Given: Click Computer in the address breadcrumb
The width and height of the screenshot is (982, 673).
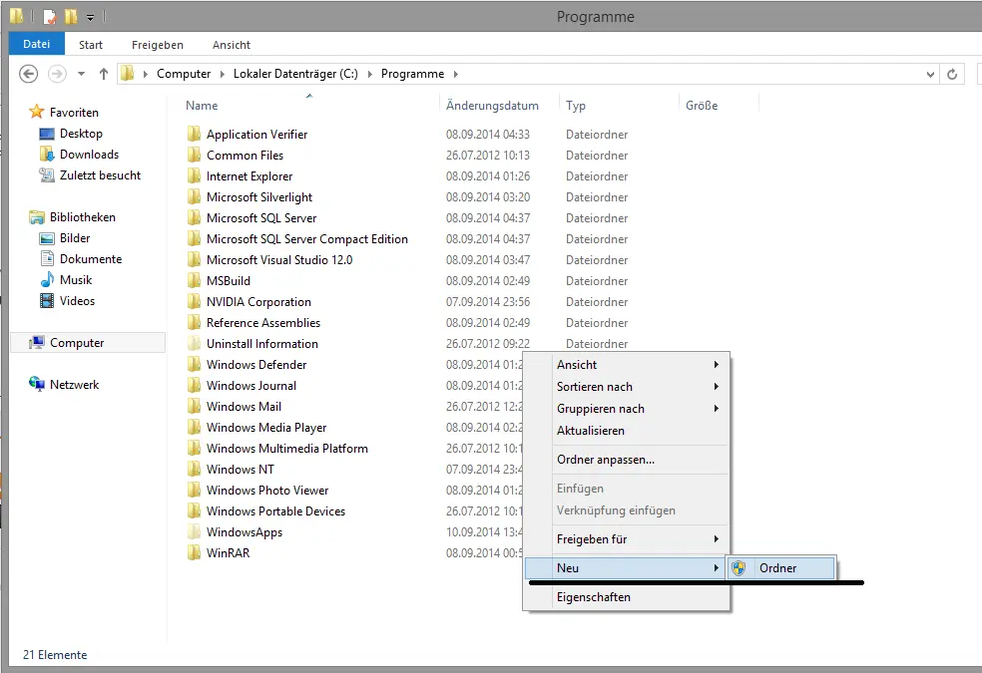Looking at the screenshot, I should [184, 74].
